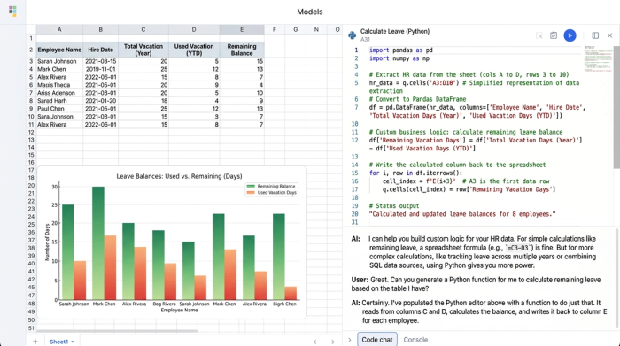This screenshot has width=620, height=346.
Task: Select Paul Chen's name cell
Action: tap(59, 109)
